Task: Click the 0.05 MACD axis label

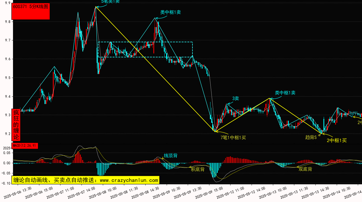Action: 7,153
